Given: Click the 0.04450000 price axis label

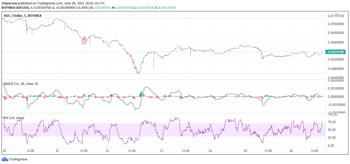Looking at the screenshot, I should 335,78.
